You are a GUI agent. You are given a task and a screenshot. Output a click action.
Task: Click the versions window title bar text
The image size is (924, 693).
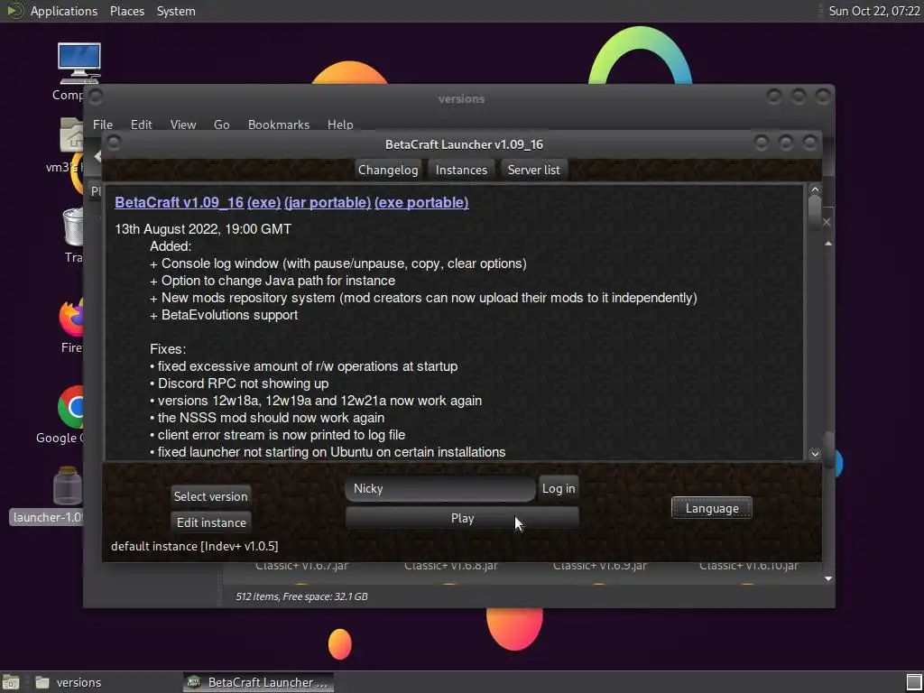point(461,98)
